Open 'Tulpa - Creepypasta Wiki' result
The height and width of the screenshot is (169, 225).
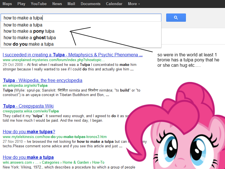(x=28, y=106)
